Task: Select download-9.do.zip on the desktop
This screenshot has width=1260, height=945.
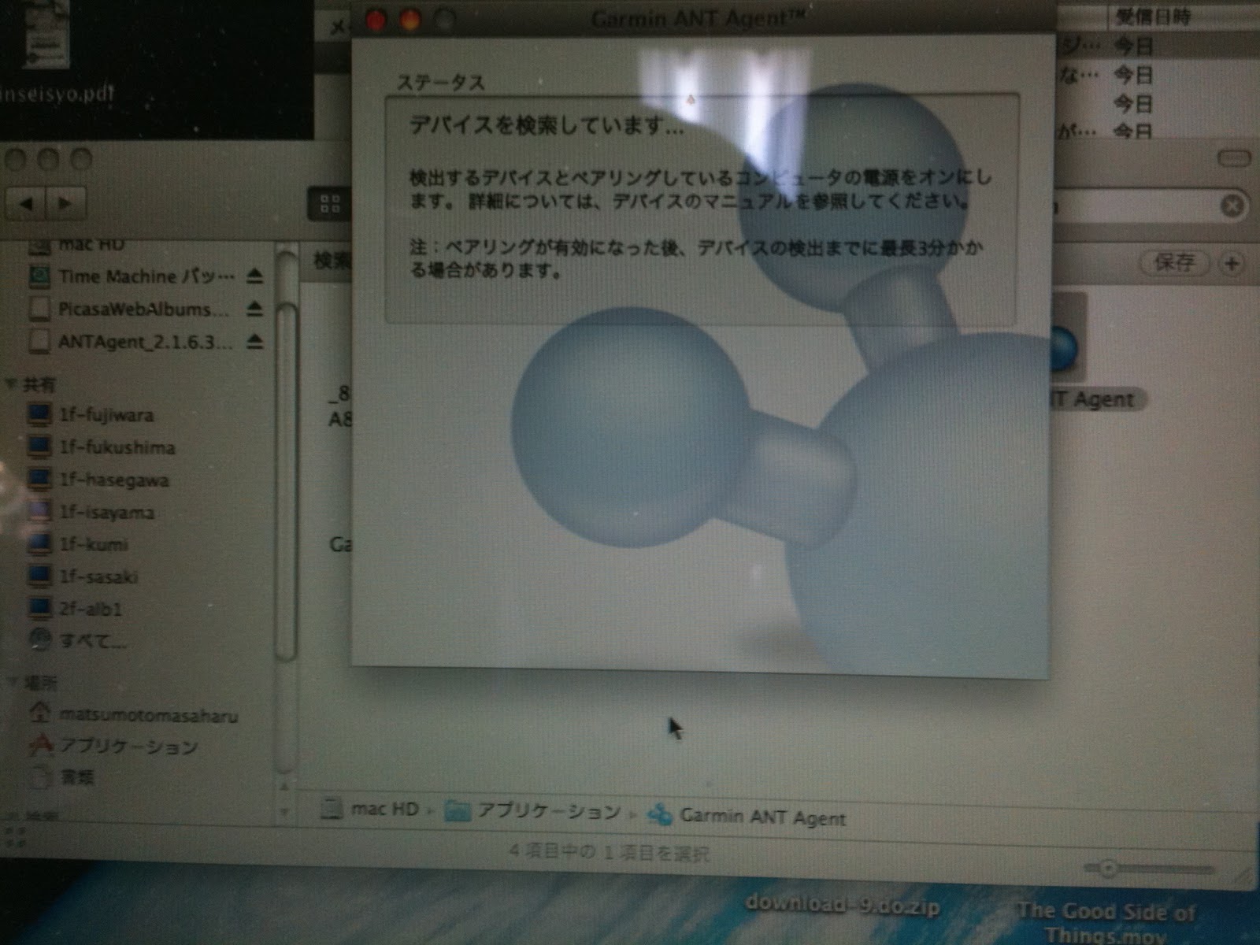Action: [x=842, y=906]
